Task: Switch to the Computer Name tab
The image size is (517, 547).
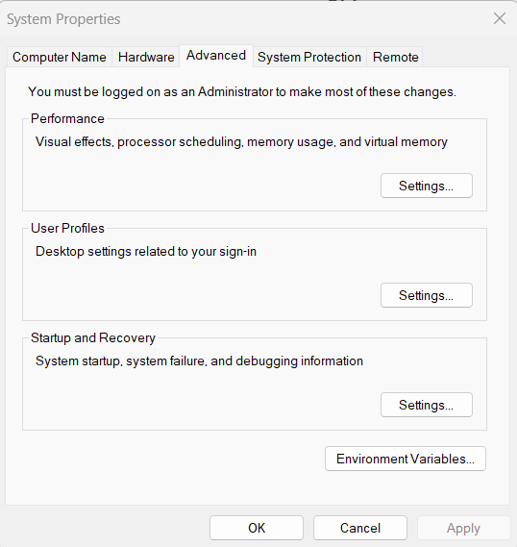Action: (x=60, y=57)
